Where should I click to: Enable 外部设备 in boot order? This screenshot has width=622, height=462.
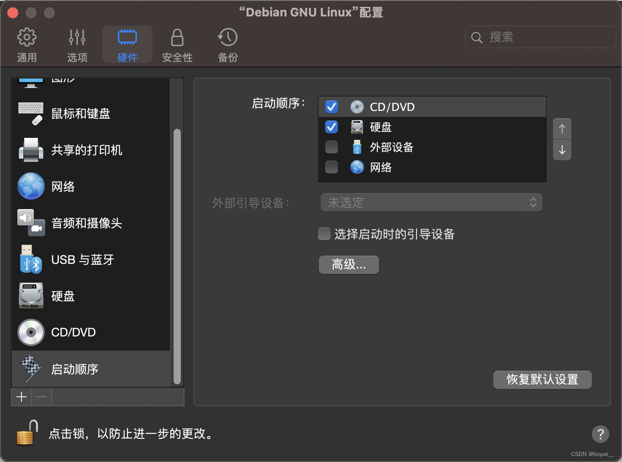(332, 147)
